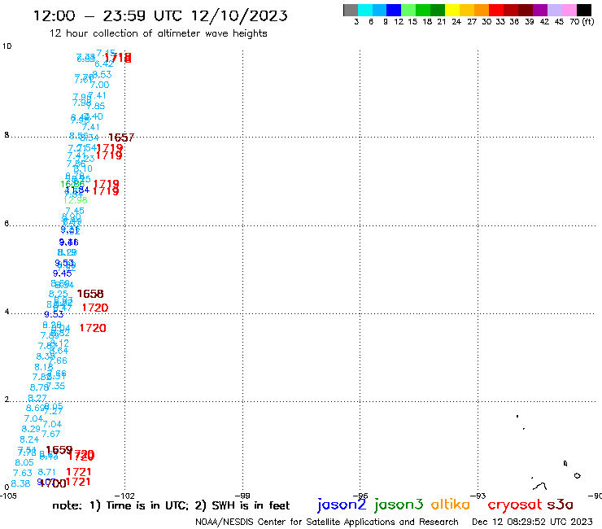This screenshot has width=602, height=529.
Task: Click the '2' latitude axis label
Action: pyautogui.click(x=7, y=399)
